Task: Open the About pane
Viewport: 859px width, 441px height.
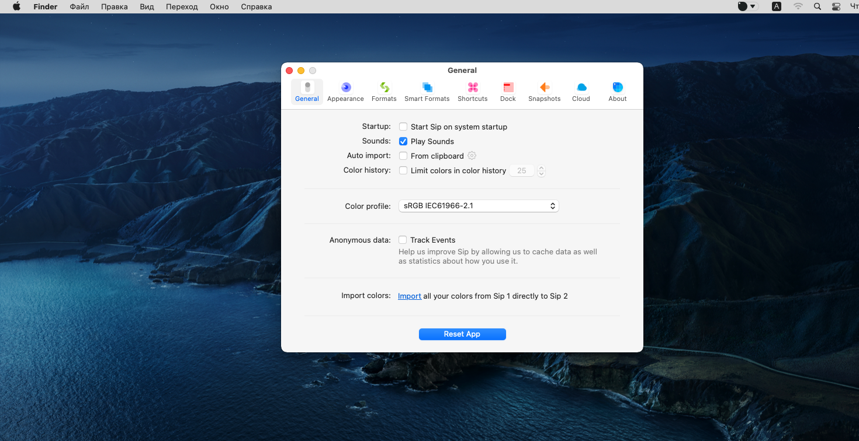Action: tap(617, 92)
